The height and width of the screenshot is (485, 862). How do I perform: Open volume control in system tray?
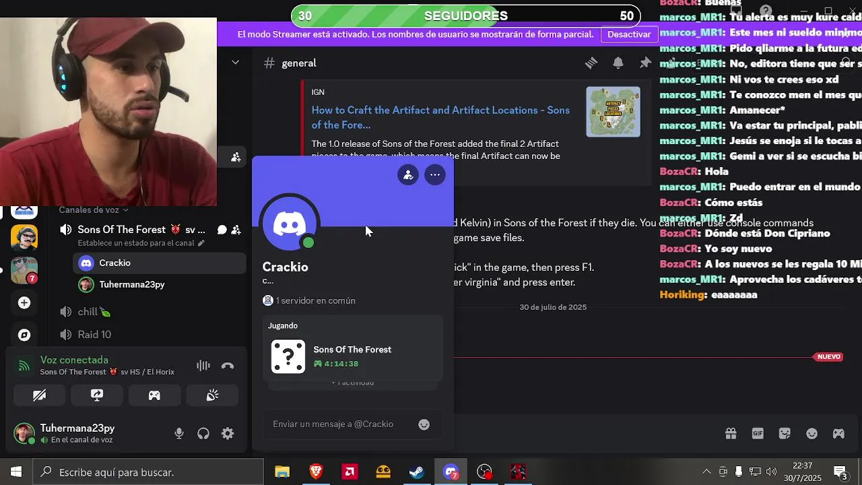[x=771, y=472]
